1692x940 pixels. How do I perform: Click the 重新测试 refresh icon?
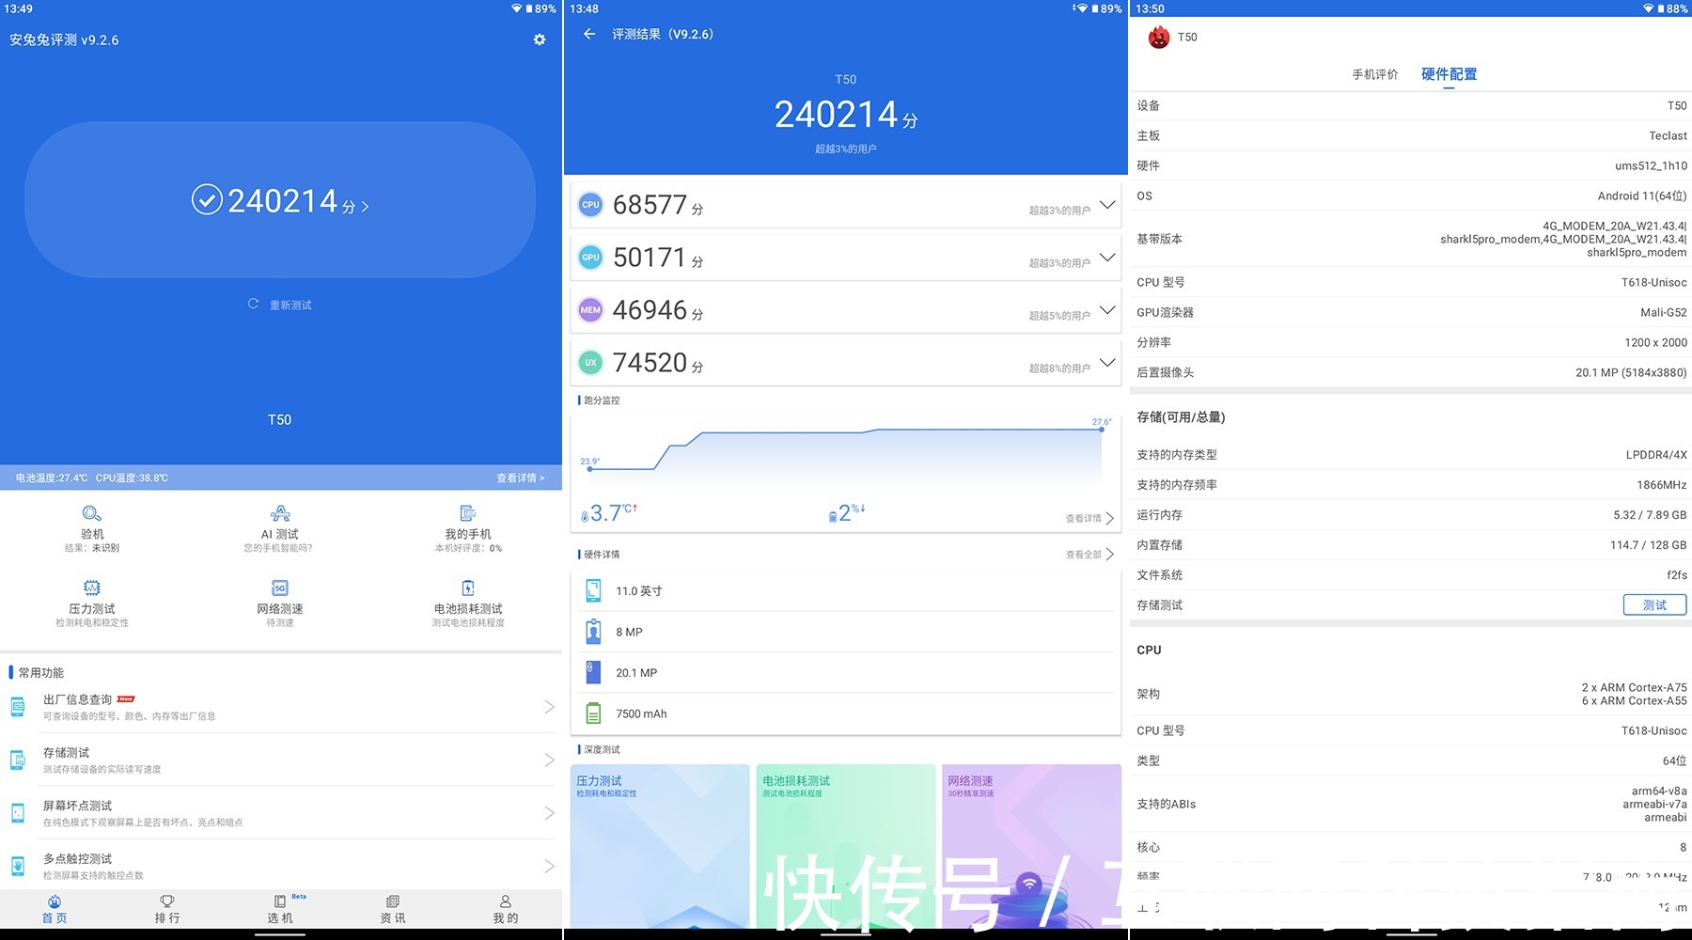click(x=253, y=304)
